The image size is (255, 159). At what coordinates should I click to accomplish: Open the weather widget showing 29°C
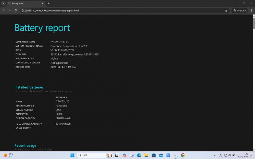(x=8, y=155)
